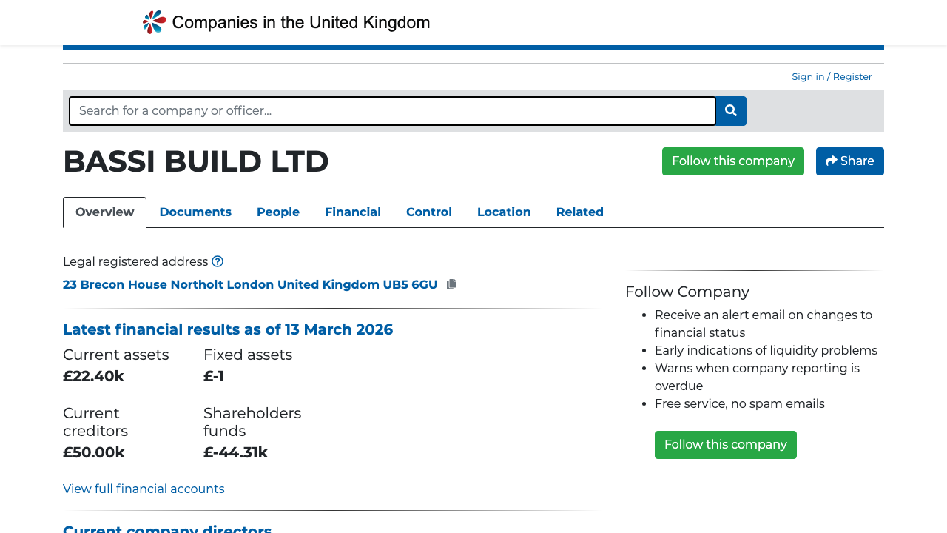Select the Overview tab
Image resolution: width=947 pixels, height=533 pixels.
coord(104,212)
